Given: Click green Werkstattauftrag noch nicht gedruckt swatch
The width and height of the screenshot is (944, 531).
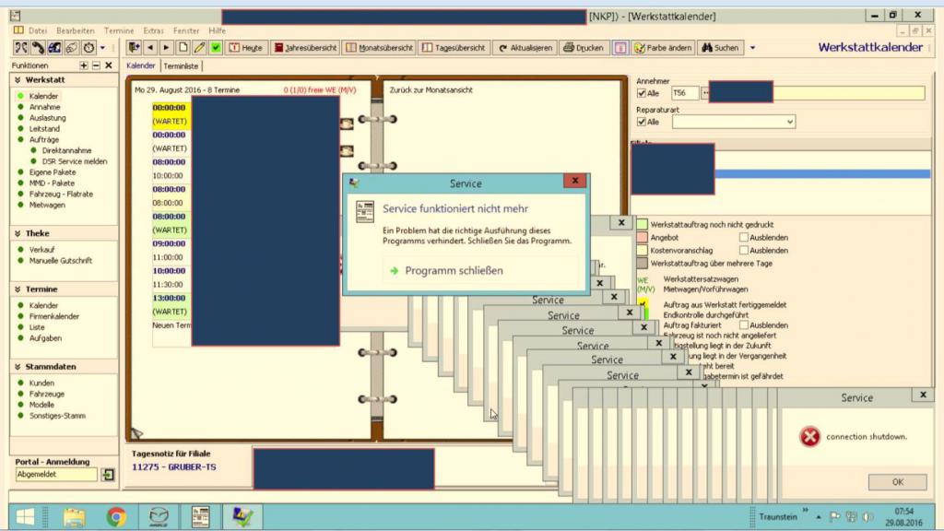Looking at the screenshot, I should pyautogui.click(x=643, y=224).
